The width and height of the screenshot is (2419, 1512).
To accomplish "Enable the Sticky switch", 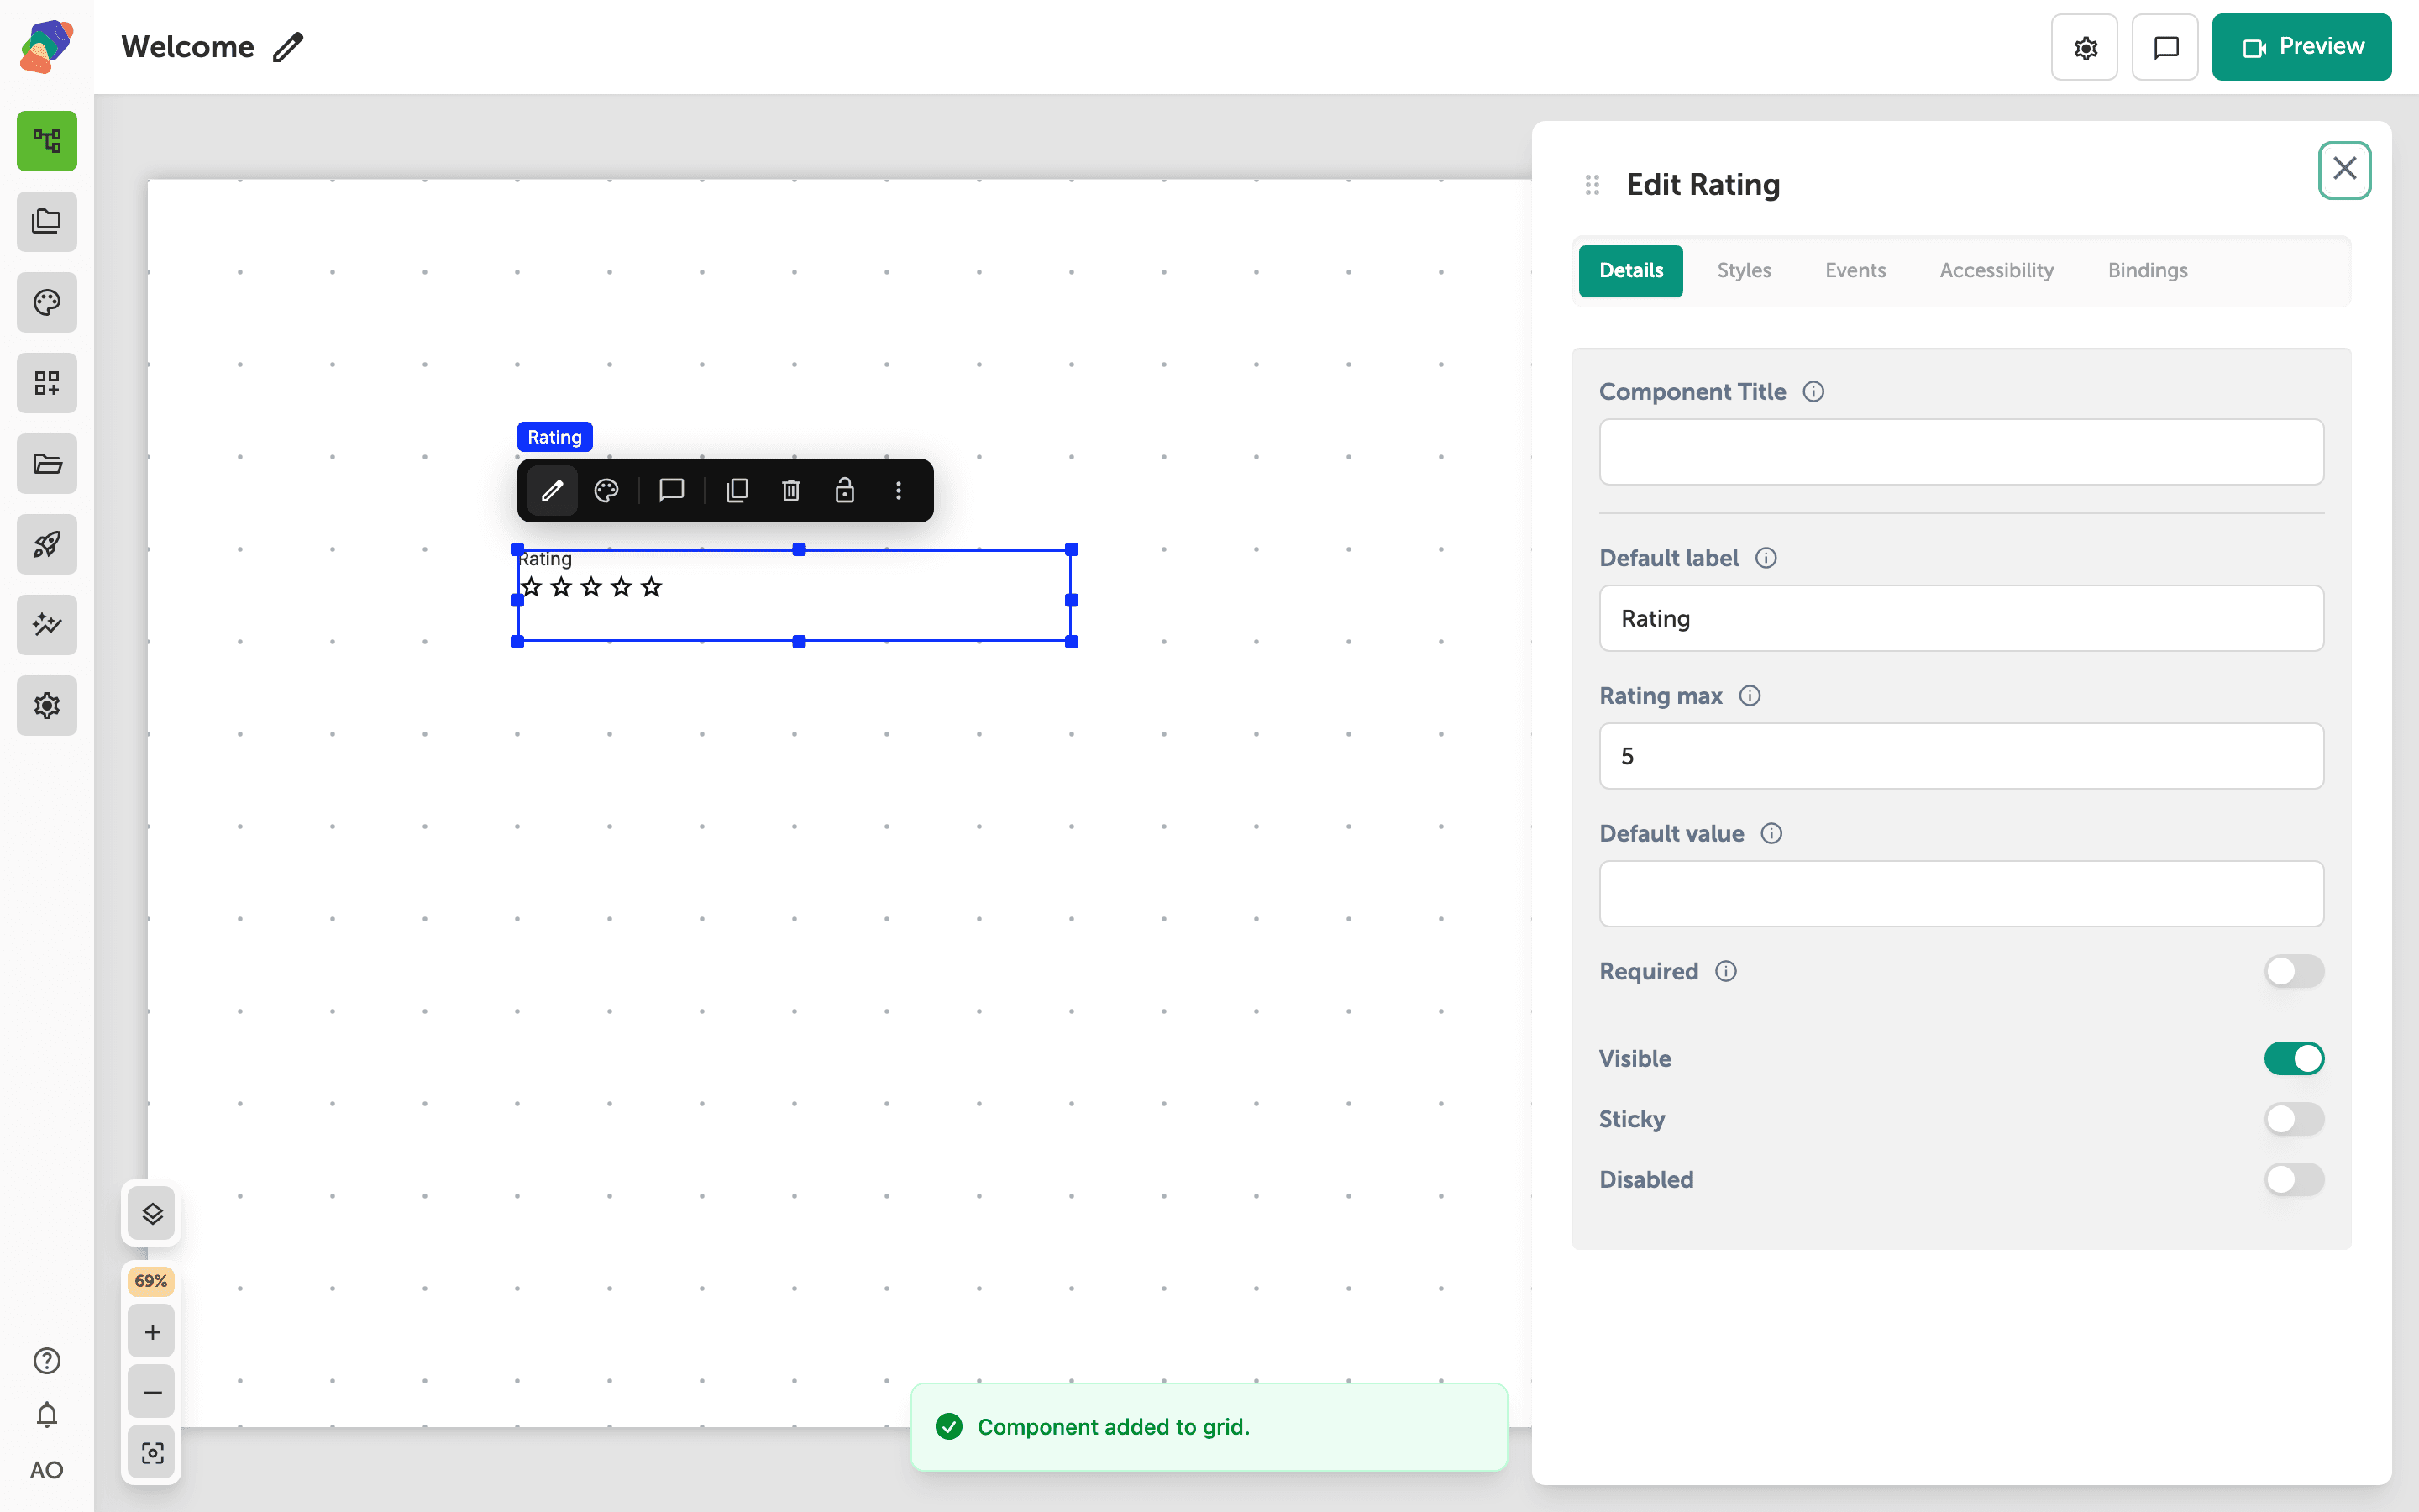I will [2294, 1119].
